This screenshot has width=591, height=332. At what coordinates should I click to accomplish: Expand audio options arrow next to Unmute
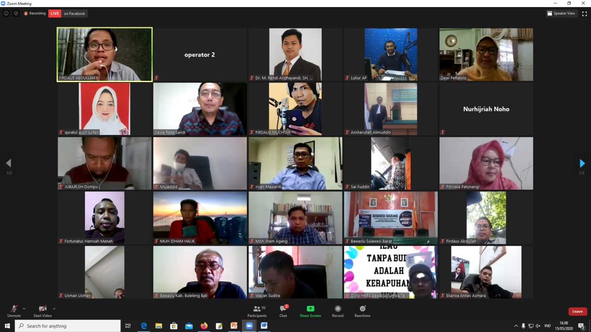24,308
